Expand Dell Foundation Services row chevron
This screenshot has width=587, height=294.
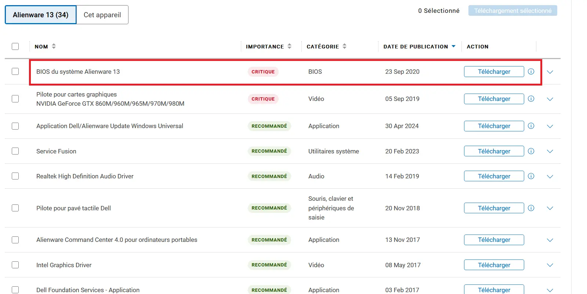pyautogui.click(x=550, y=290)
